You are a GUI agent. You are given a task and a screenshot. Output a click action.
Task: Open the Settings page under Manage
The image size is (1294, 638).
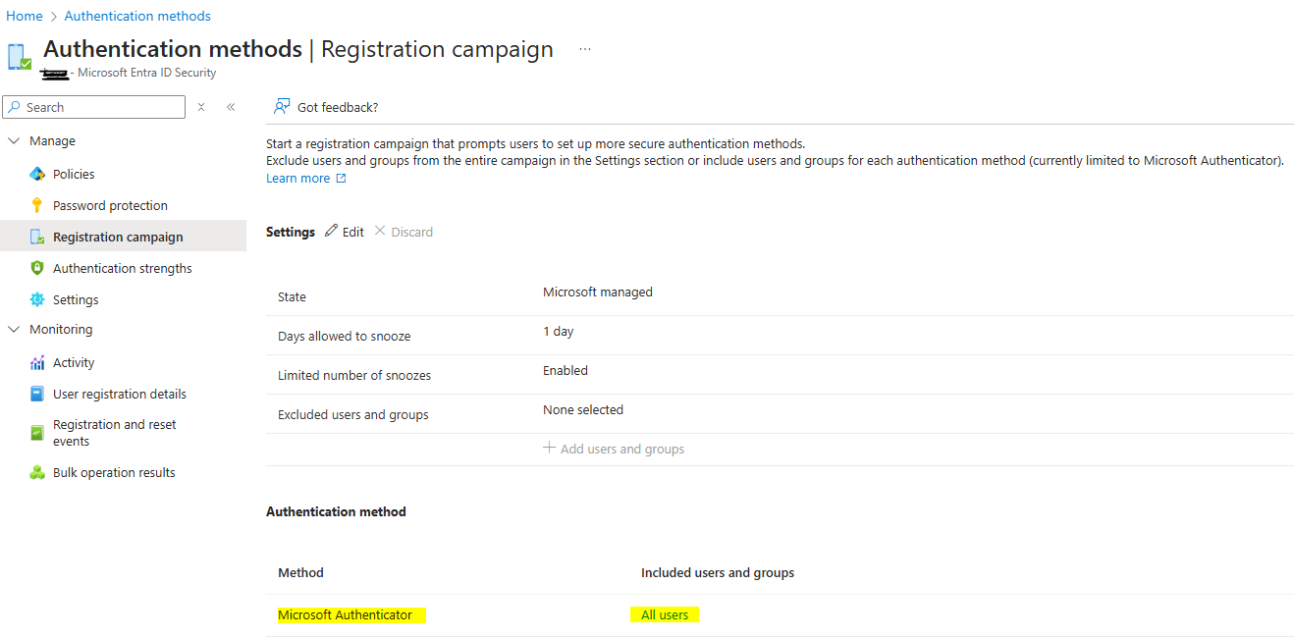(x=76, y=298)
